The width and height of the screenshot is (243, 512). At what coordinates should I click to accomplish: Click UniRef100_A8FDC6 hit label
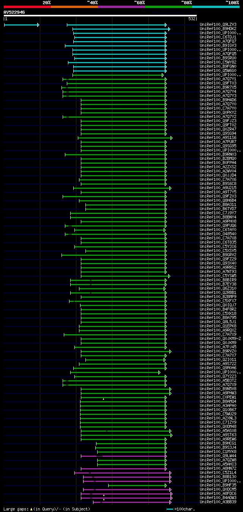click(x=218, y=494)
